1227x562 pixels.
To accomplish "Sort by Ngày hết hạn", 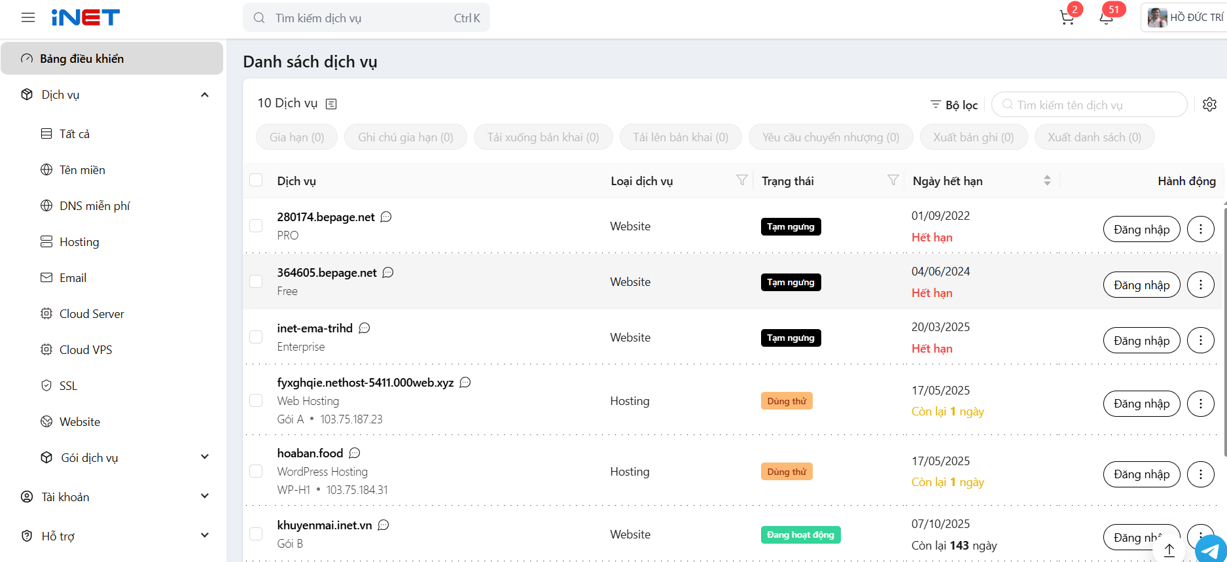I will coord(1047,181).
